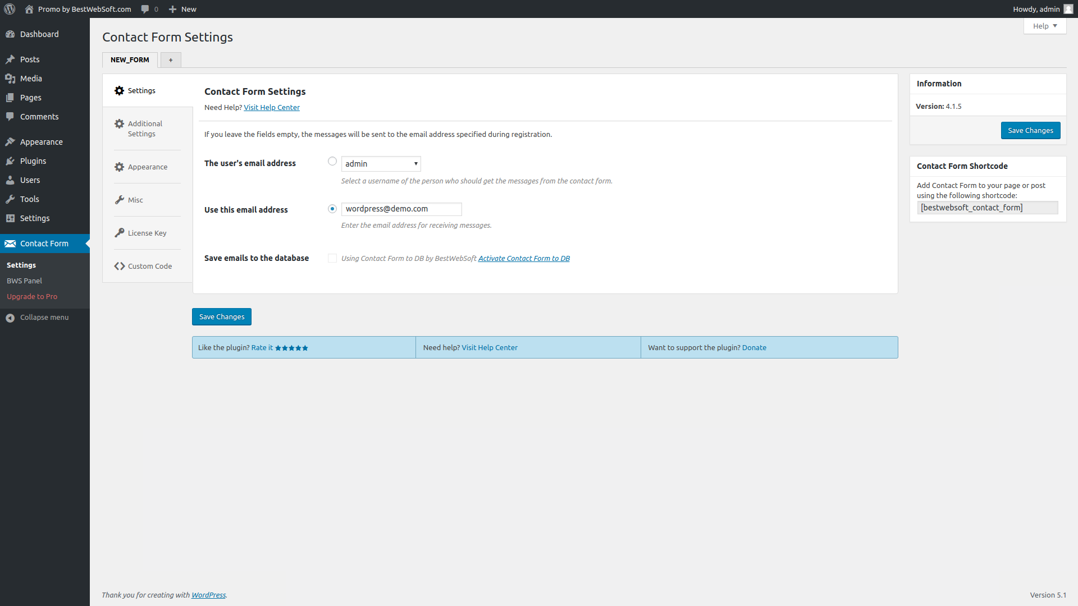Click the Plugins plug icon
The height and width of the screenshot is (606, 1078).
[x=10, y=161]
